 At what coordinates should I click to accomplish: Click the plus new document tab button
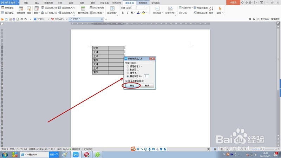[x=106, y=19]
